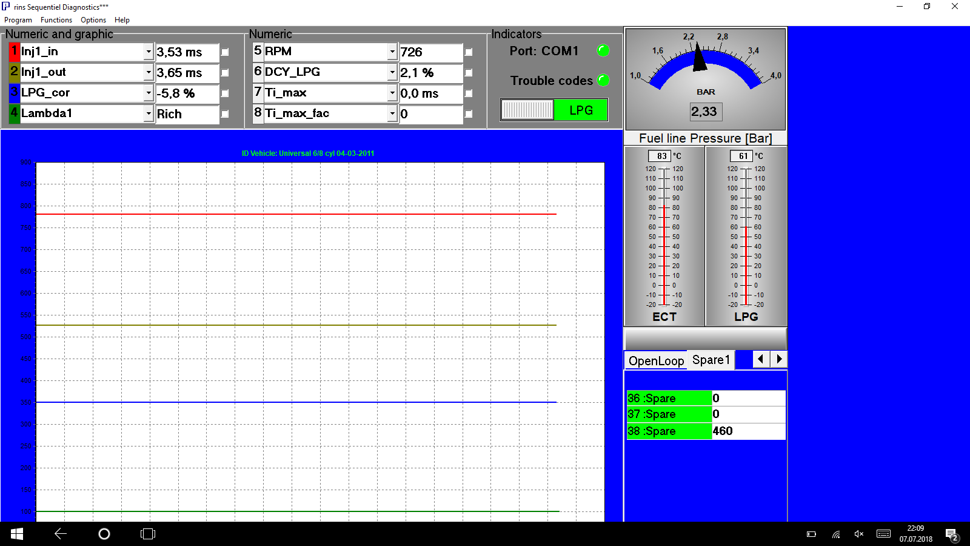Open the RPM dropdown arrow
The height and width of the screenshot is (546, 970).
(392, 52)
